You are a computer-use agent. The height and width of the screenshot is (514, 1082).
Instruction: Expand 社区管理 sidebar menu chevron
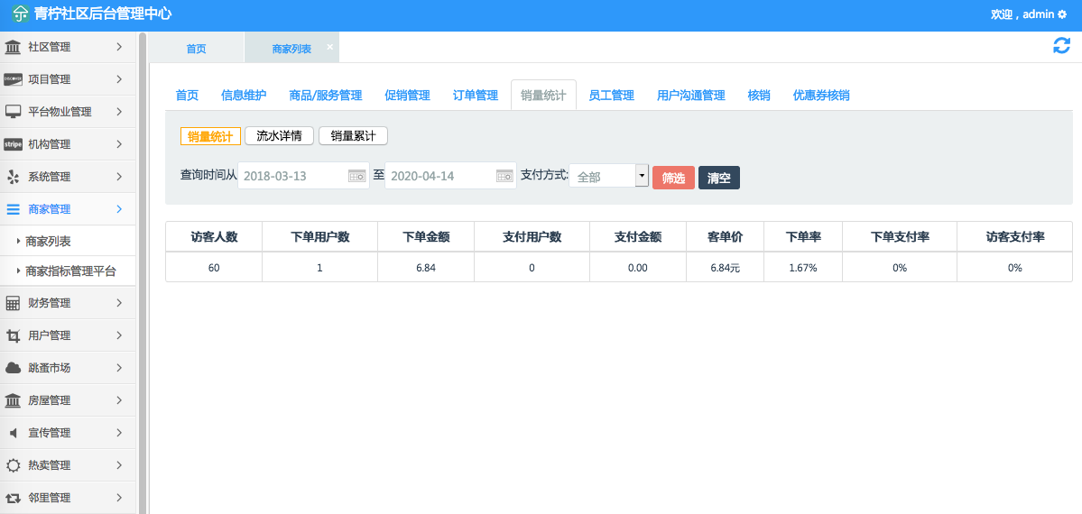pos(119,47)
